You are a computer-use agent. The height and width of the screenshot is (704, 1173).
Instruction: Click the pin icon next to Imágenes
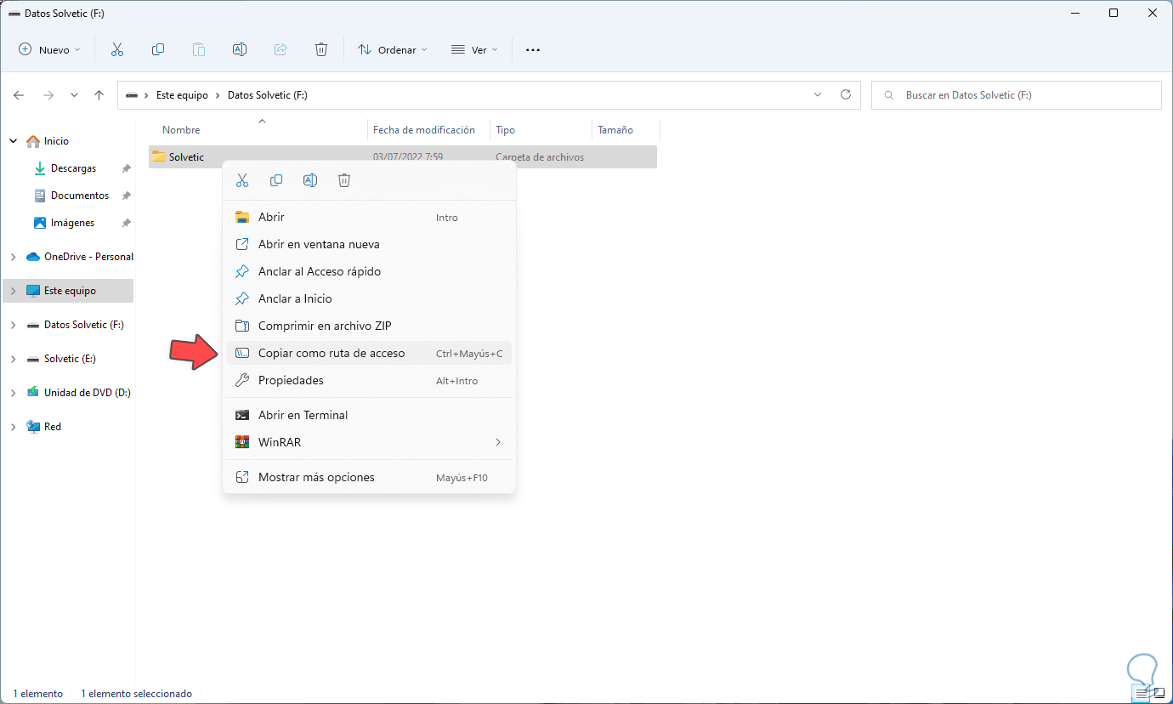point(126,223)
